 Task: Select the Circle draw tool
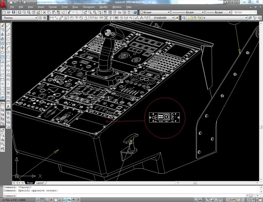coord(8,53)
